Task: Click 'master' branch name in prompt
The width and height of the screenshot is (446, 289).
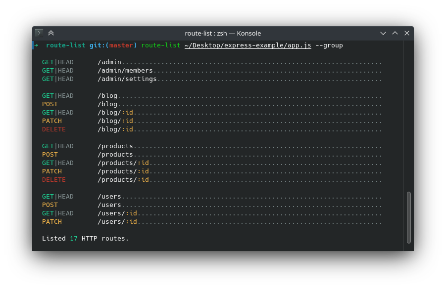Action: (x=121, y=45)
